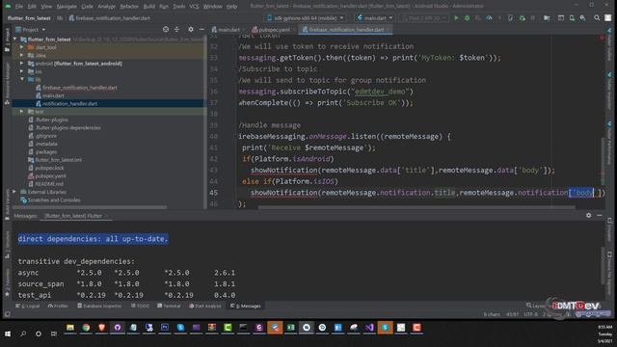Open the Logcat tool window
The width and height of the screenshot is (617, 347).
(x=28, y=306)
